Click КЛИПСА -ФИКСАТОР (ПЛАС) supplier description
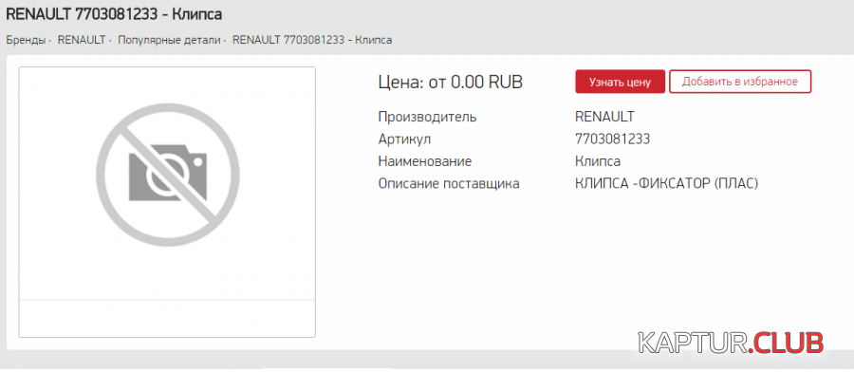This screenshot has height=372, width=854. pyautogui.click(x=667, y=184)
